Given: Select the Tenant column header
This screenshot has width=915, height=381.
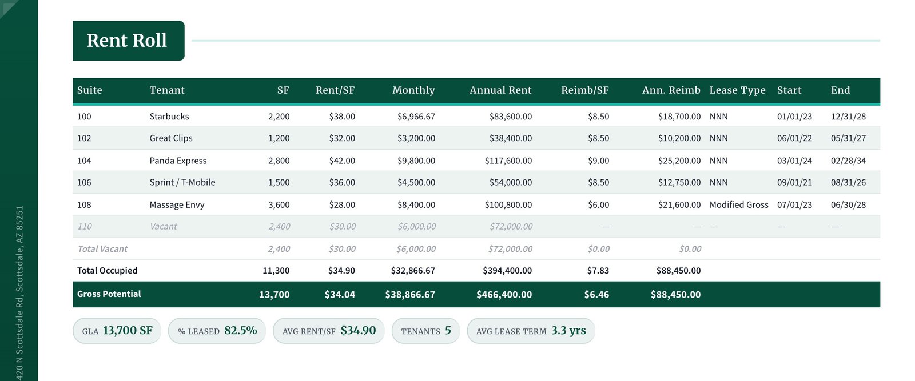Looking at the screenshot, I should point(167,90).
